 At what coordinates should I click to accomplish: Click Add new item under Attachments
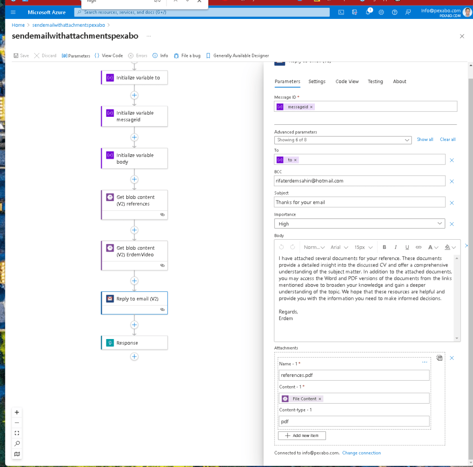click(x=301, y=436)
